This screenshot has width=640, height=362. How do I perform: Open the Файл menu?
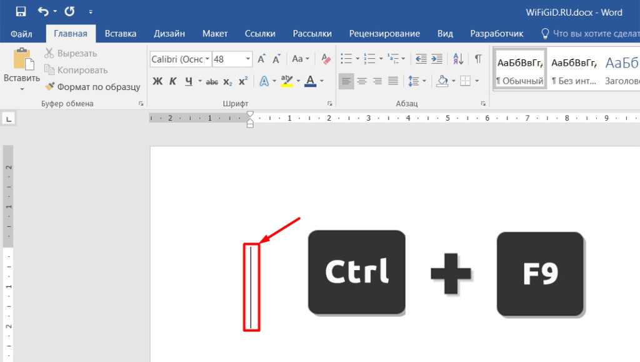pos(22,34)
